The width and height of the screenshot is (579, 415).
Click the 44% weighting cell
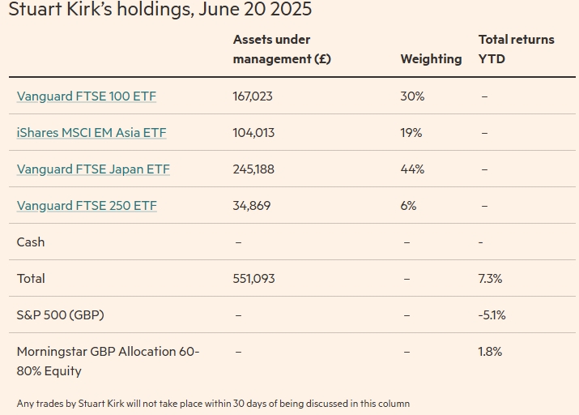[x=412, y=169]
